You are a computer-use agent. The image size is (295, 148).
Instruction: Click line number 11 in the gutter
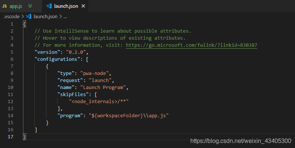(10, 95)
